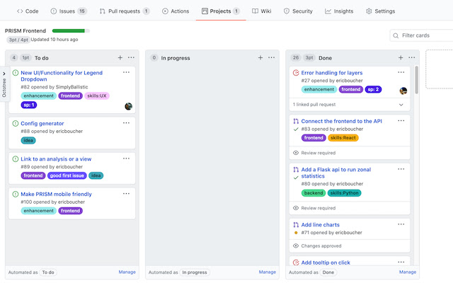453x283 pixels.
Task: Open Add tooltip on click issue
Action: (326, 262)
